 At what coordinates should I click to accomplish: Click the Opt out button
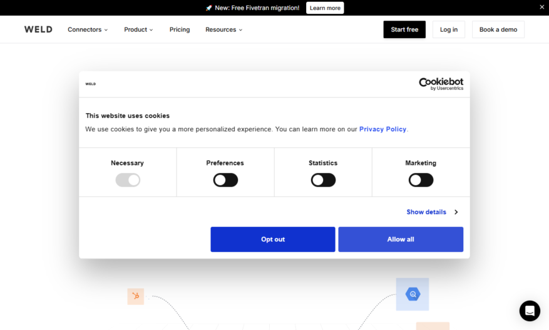[x=273, y=239]
